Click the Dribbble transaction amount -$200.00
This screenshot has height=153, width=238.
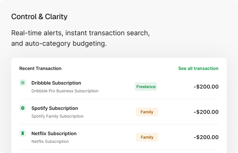[206, 87]
